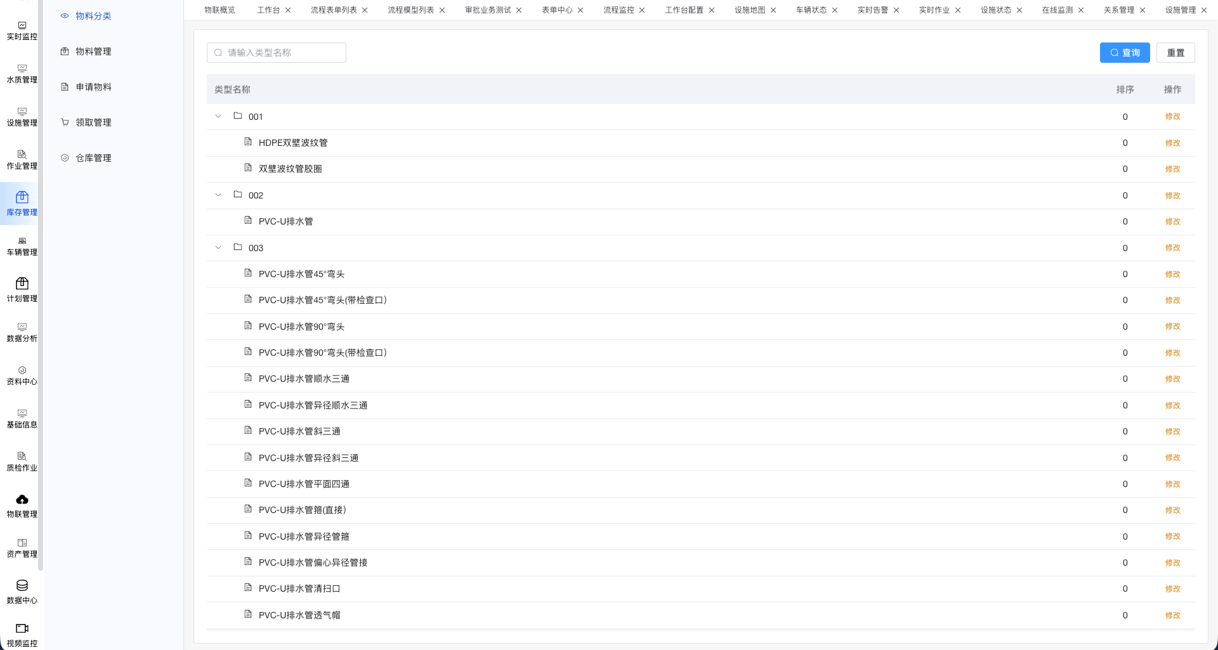Open 物料管理 in the submenu
The height and width of the screenshot is (650, 1218).
(93, 51)
